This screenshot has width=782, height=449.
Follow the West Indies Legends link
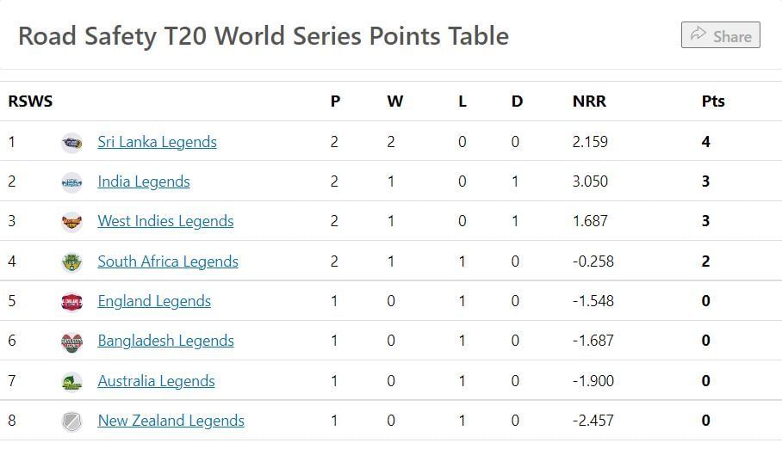click(165, 221)
